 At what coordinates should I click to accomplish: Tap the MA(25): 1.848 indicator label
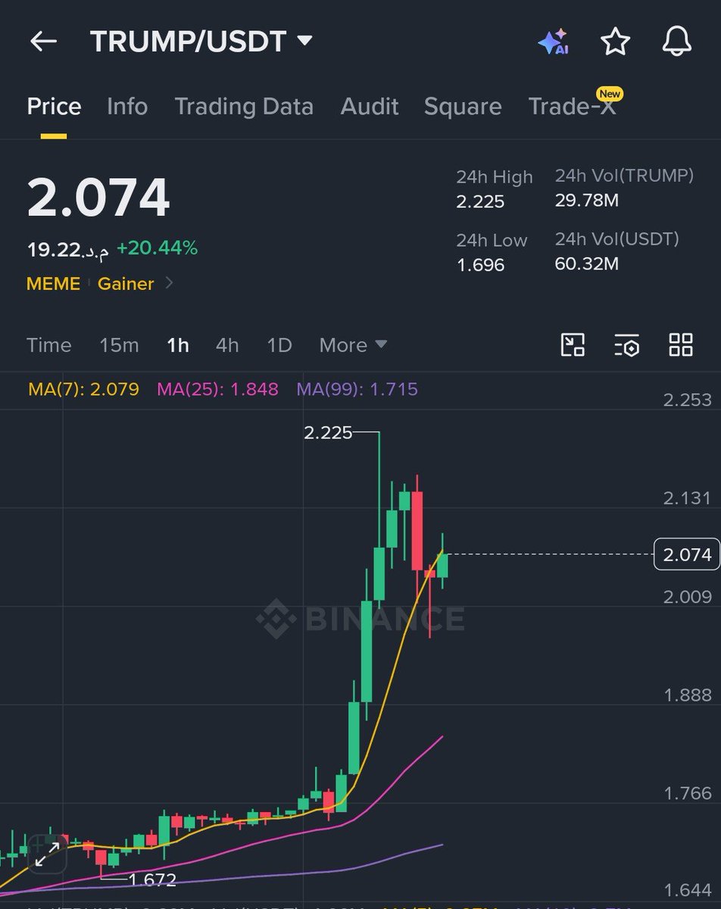217,389
